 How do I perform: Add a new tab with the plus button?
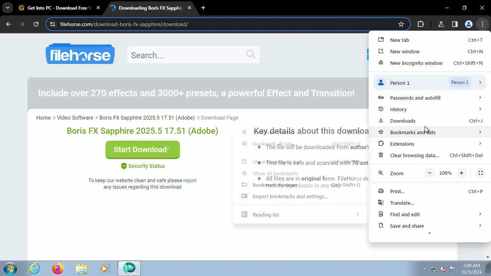pos(203,8)
